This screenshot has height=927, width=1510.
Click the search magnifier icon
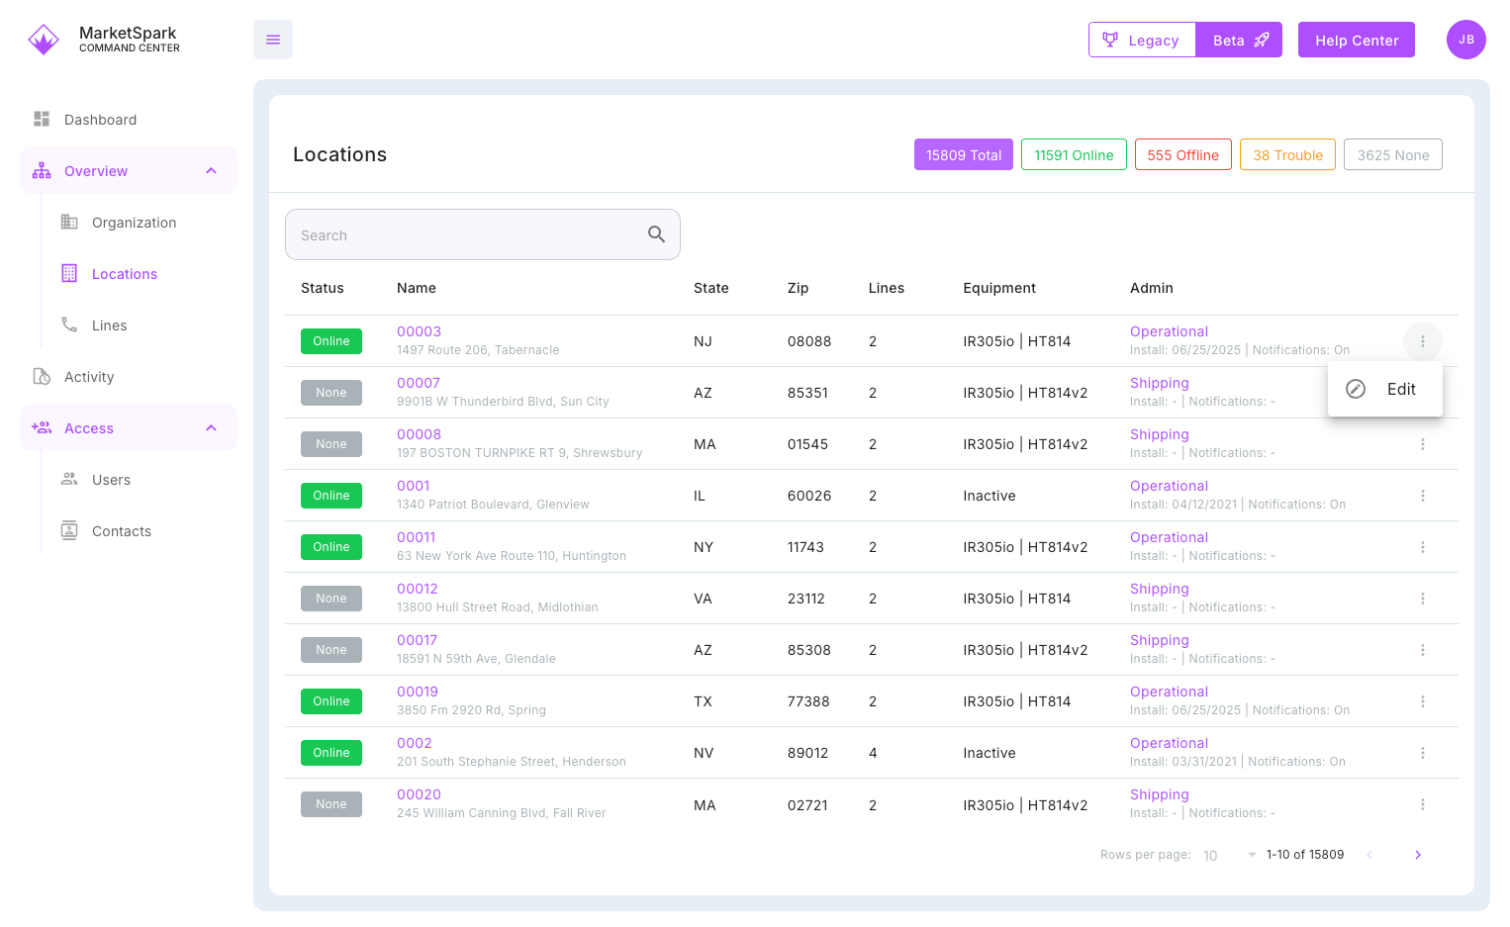coord(656,234)
